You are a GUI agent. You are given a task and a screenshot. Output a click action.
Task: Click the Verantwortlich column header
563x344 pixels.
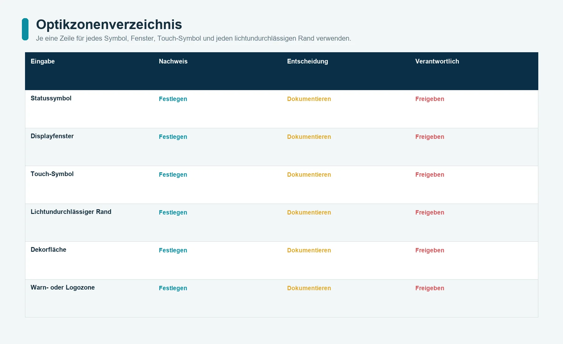tap(437, 61)
